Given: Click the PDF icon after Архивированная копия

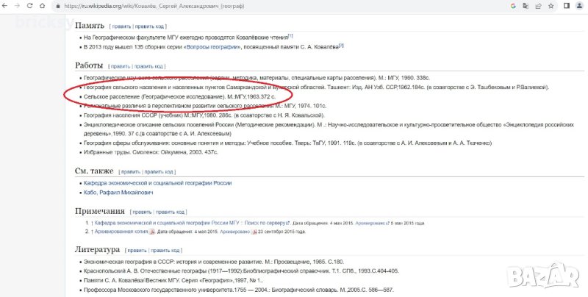Looking at the screenshot, I should click(x=152, y=231).
